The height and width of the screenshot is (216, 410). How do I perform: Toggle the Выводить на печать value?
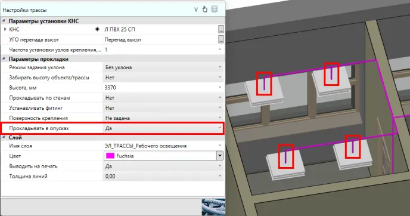pyautogui.click(x=163, y=166)
